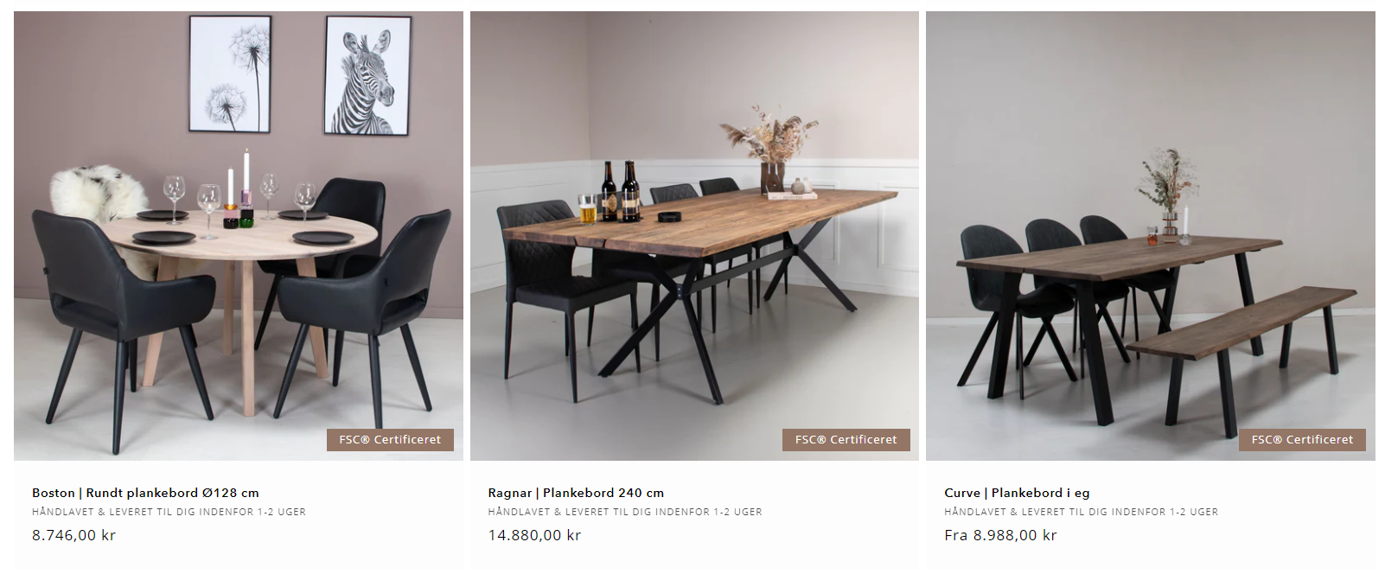The height and width of the screenshot is (574, 1385).
Task: Click the FSC Certificeret badge on Ragnar table
Action: (x=846, y=440)
